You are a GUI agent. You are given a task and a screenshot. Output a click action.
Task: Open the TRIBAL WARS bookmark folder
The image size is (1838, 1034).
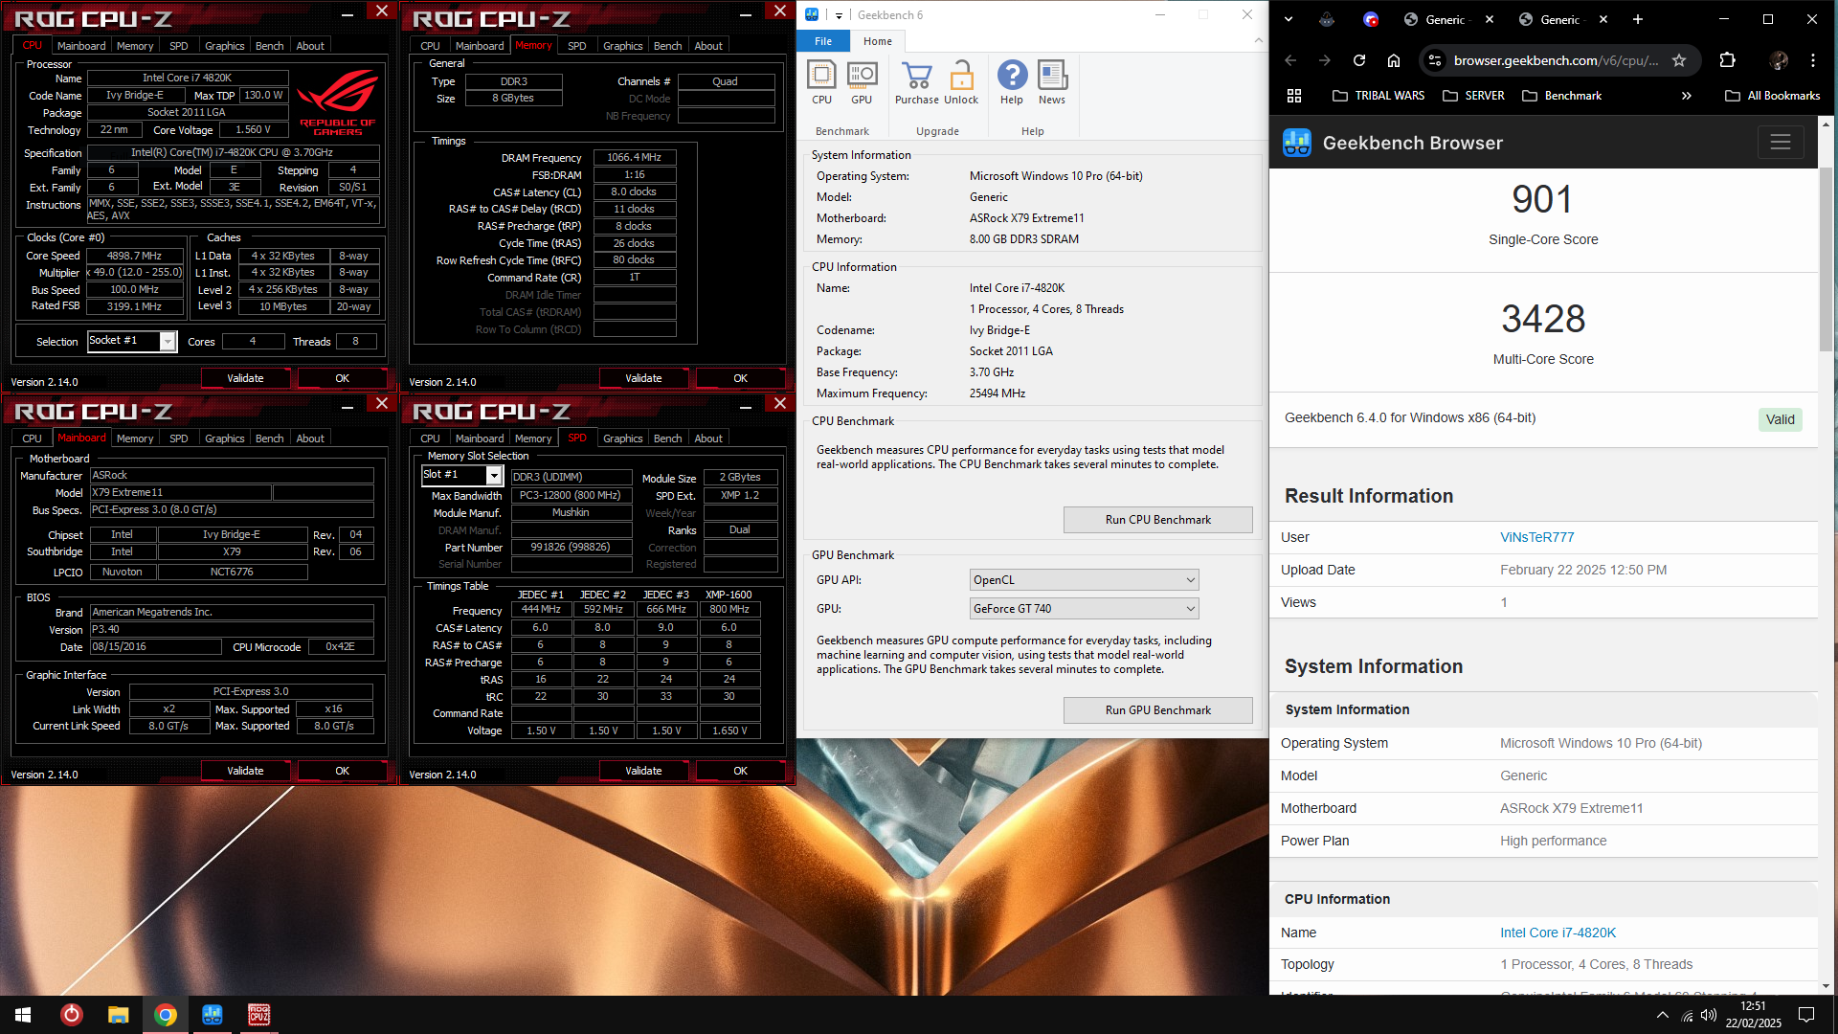1378,96
